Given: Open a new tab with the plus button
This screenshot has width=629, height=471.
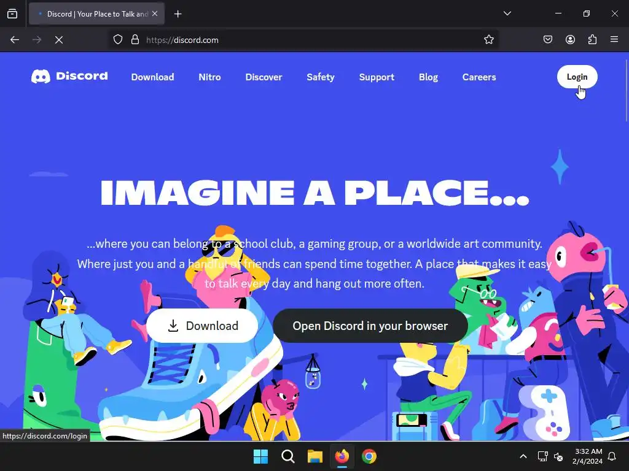Looking at the screenshot, I should [x=178, y=14].
